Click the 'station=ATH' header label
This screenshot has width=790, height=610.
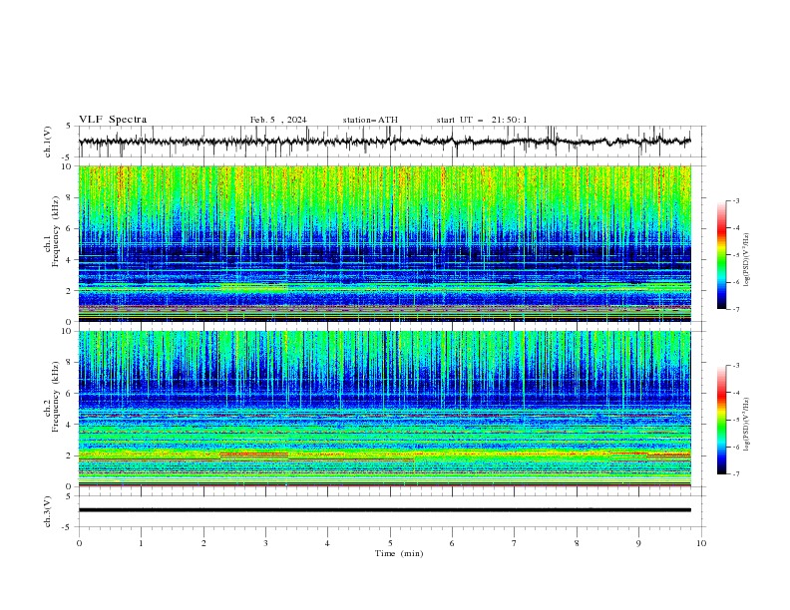pos(370,120)
